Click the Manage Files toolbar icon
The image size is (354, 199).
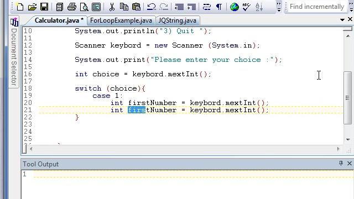(x=59, y=7)
